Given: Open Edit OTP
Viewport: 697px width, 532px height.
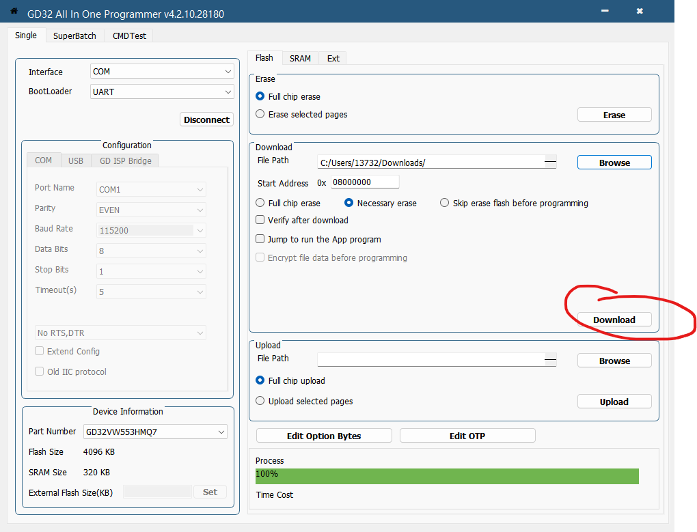Looking at the screenshot, I should [467, 436].
